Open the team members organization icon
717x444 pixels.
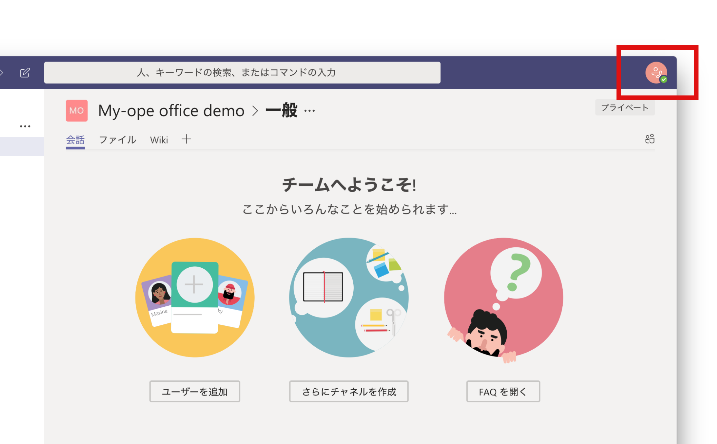coord(650,139)
